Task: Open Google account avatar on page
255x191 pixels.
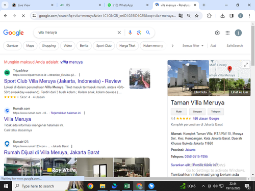Action: tap(238, 33)
